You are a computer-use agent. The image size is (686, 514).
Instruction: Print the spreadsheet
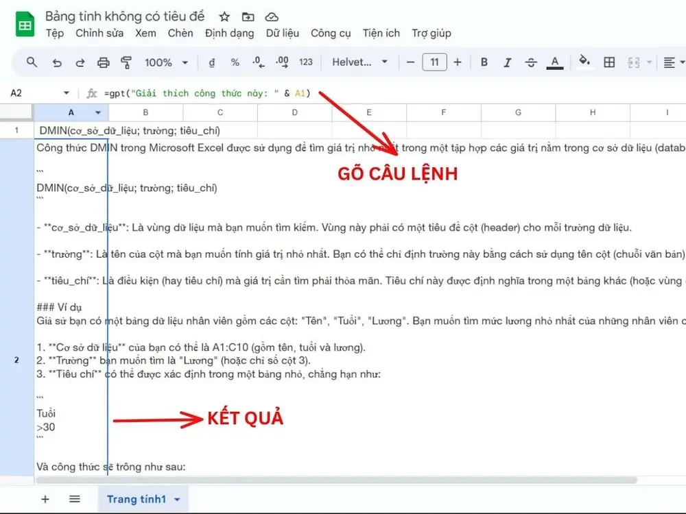point(104,62)
